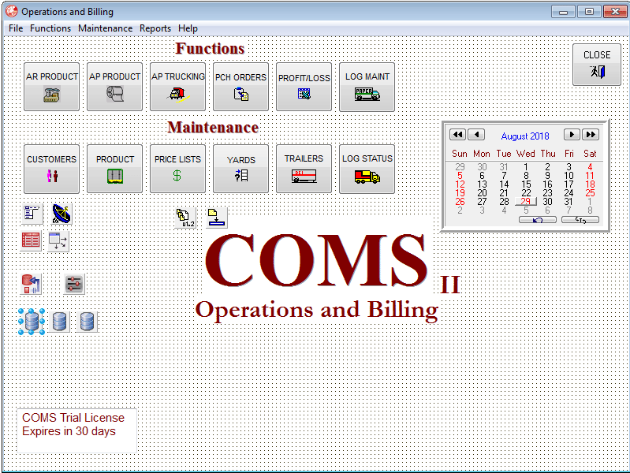
Task: Open CUSTOMERS maintenance
Action: point(51,169)
